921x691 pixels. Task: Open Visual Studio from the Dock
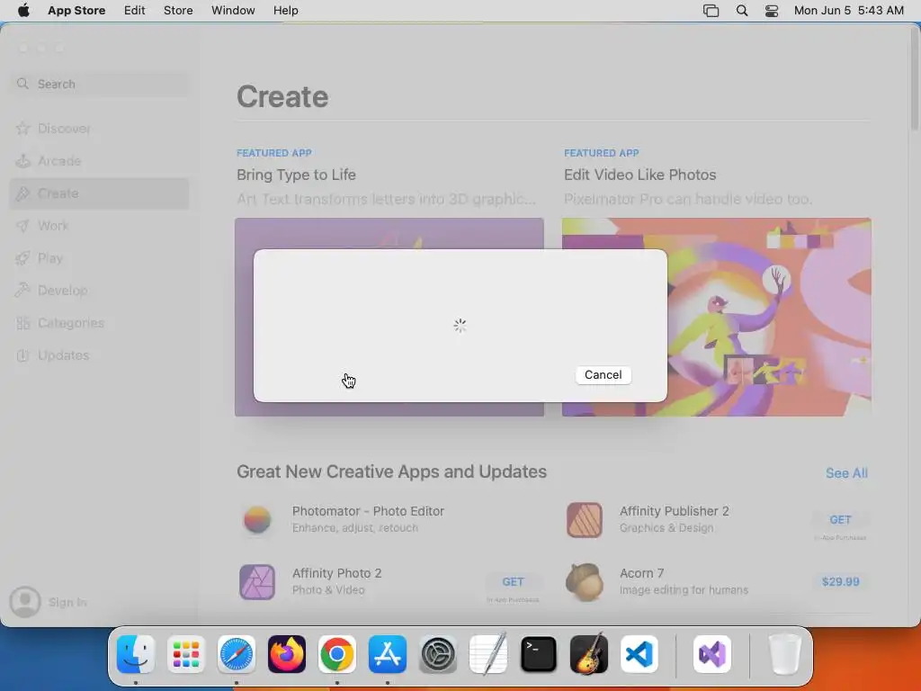pos(712,654)
